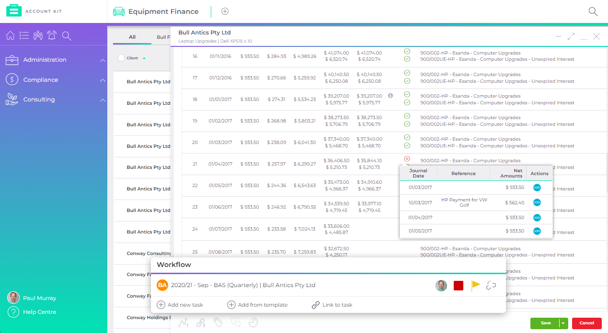Open the people/clients icon in sidebar

pos(38,35)
